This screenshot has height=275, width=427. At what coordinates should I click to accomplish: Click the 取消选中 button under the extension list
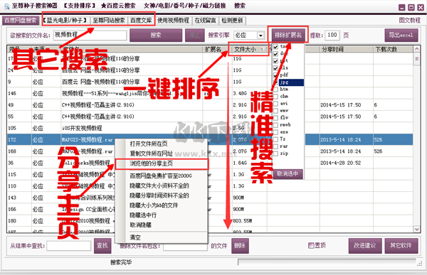click(288, 173)
